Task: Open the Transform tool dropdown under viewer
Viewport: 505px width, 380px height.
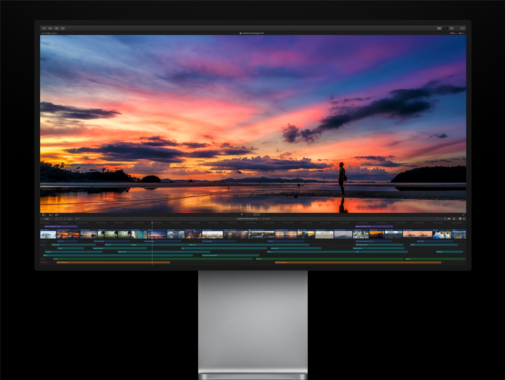Action: tap(44, 215)
